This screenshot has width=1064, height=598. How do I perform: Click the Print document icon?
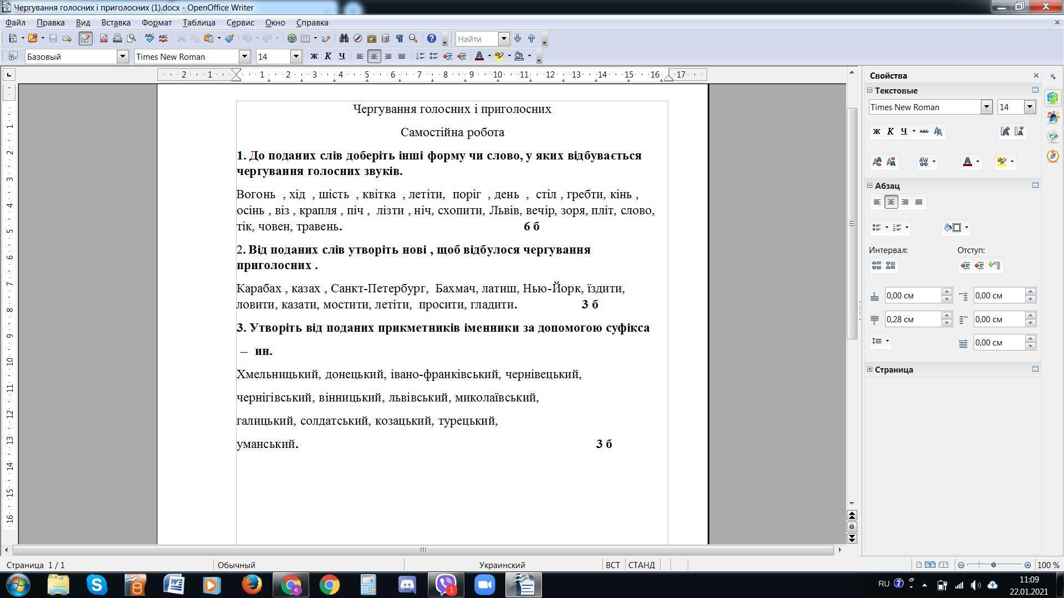117,38
